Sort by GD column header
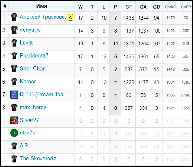The image size is (193, 167). click(x=157, y=7)
